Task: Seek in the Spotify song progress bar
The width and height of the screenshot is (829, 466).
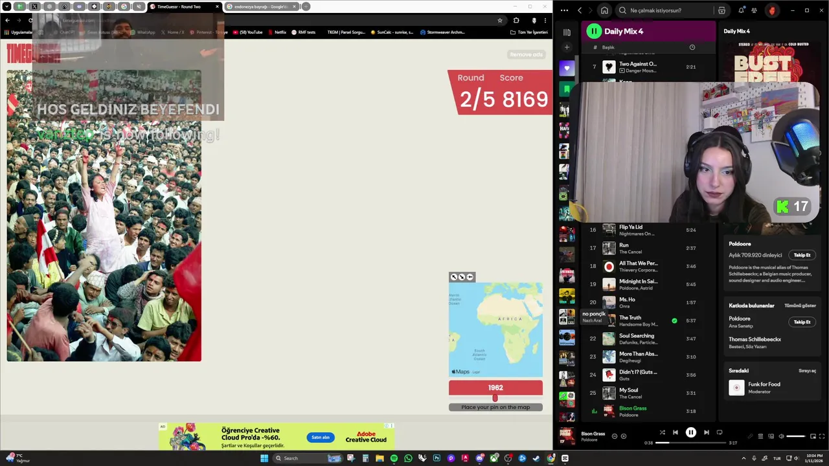Action: [x=691, y=443]
